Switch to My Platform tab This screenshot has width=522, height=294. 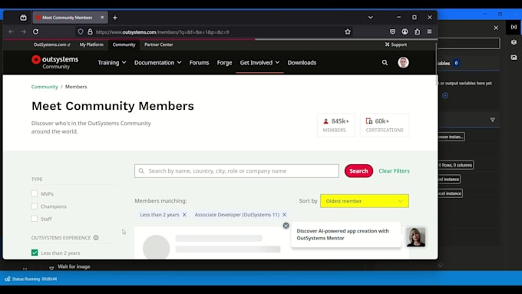point(91,45)
